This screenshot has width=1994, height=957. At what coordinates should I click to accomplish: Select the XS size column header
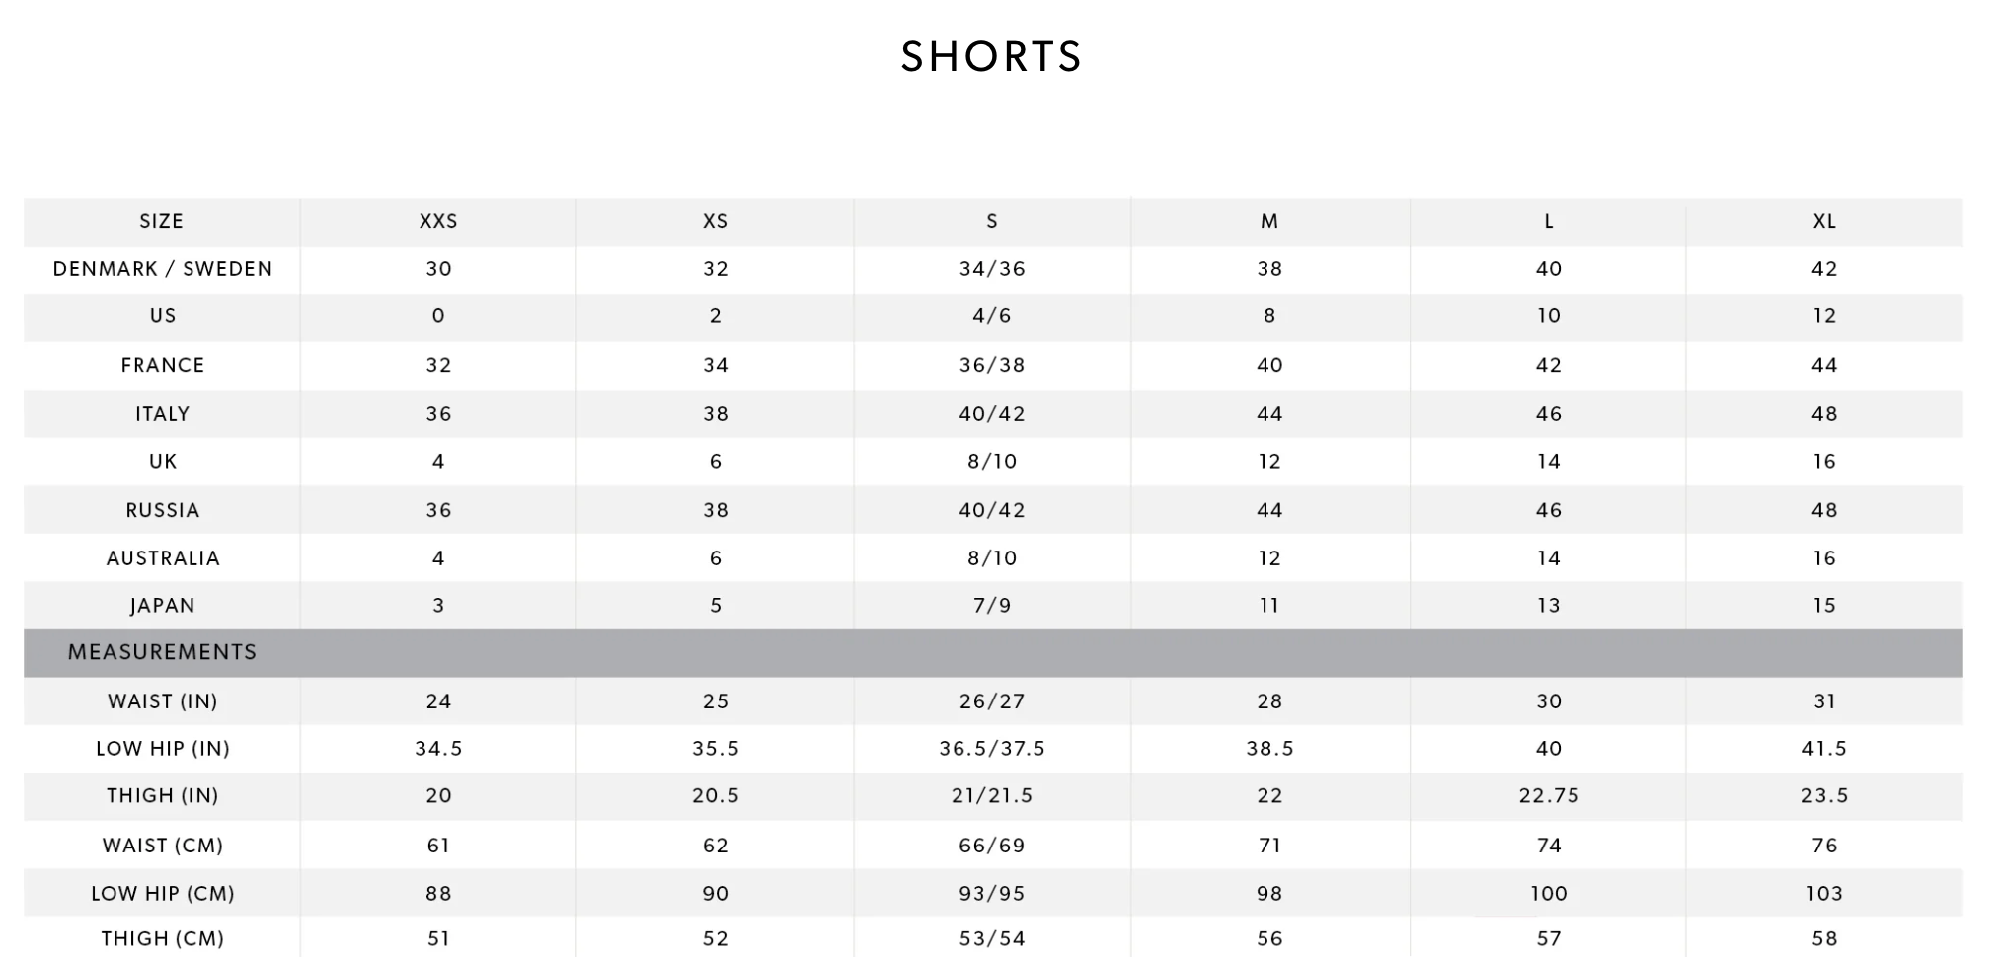pyautogui.click(x=716, y=221)
